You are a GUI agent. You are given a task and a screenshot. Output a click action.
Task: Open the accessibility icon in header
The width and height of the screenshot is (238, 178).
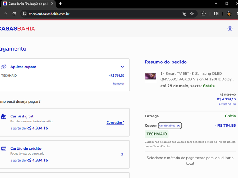(x=230, y=28)
